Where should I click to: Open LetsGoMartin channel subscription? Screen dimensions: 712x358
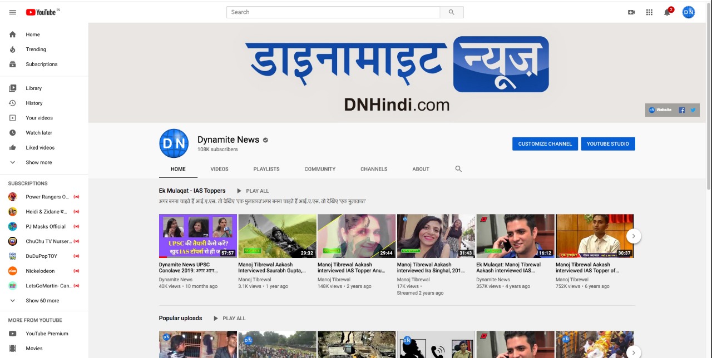click(44, 286)
